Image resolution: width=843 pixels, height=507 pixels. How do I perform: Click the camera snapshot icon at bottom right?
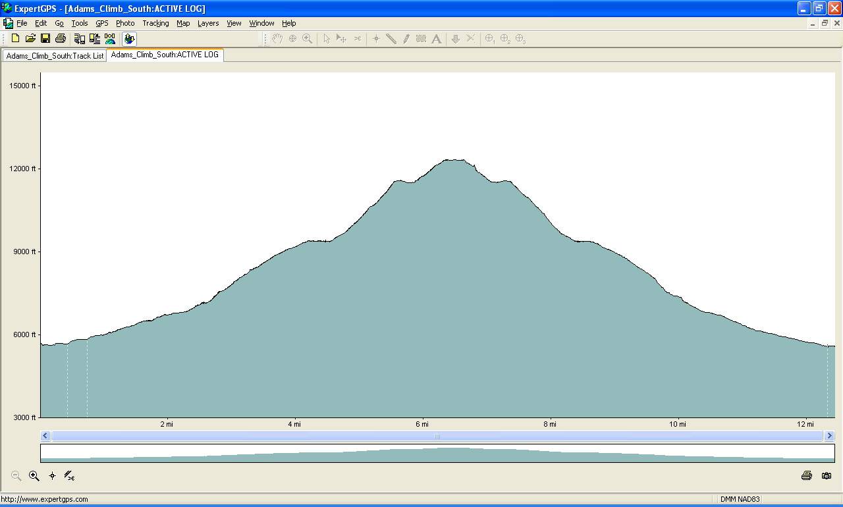pos(827,476)
